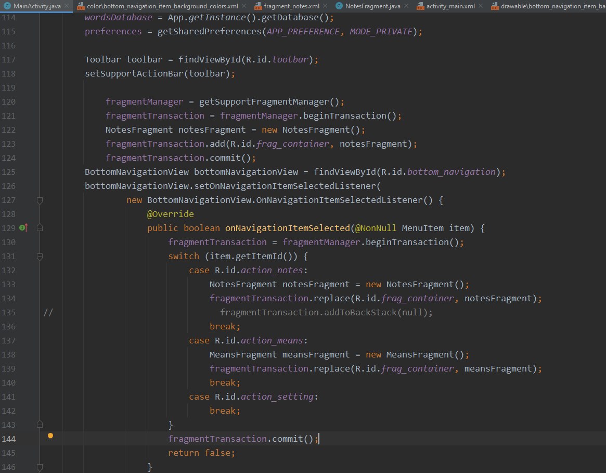This screenshot has width=606, height=473.
Task: Click new MeansFragment() on line 138
Action: click(x=415, y=355)
